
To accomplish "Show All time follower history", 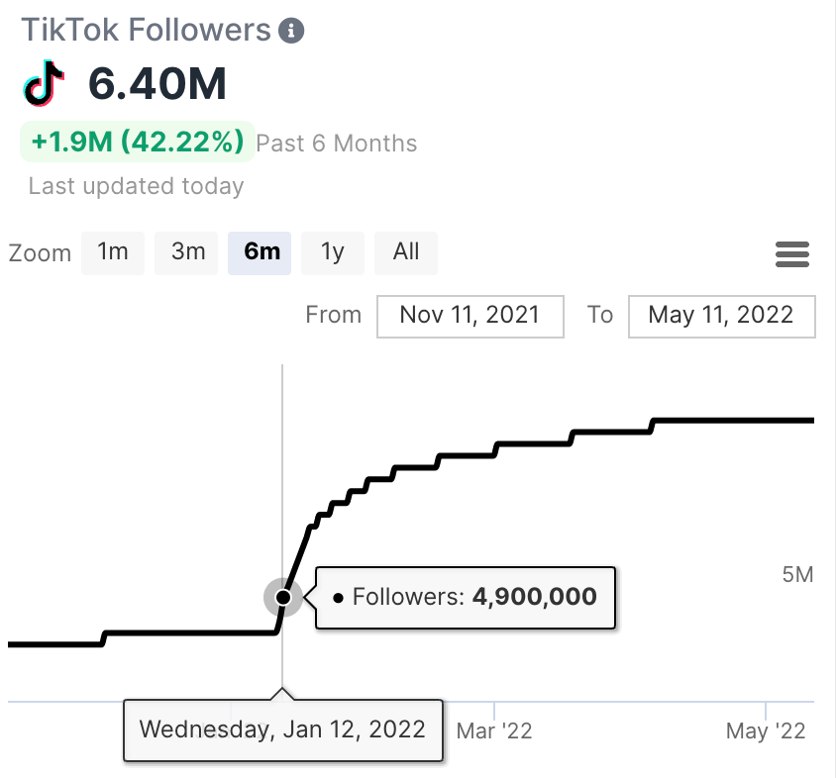I will point(406,252).
